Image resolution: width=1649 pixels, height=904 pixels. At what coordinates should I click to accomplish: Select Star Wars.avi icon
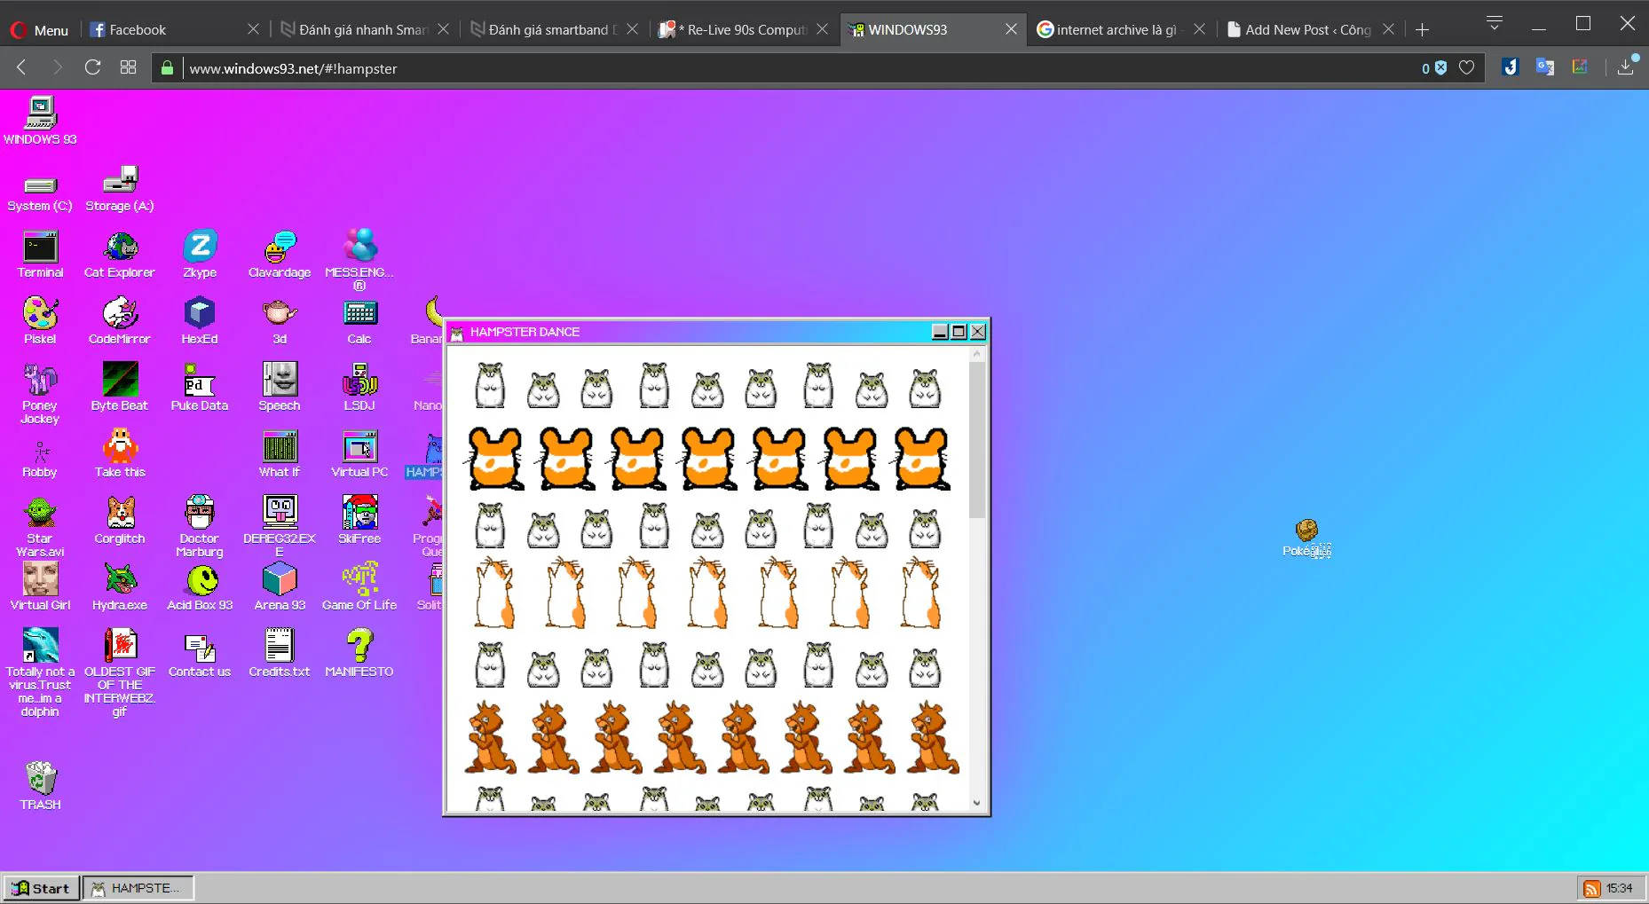[40, 527]
